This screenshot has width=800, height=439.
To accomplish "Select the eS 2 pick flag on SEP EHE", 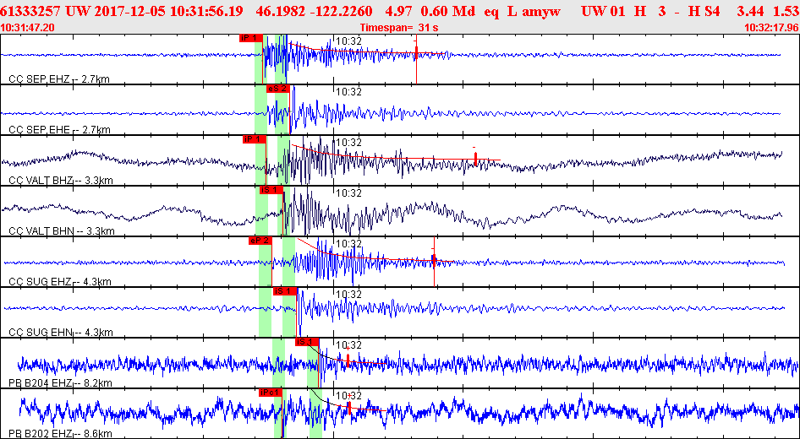I will (277, 89).
